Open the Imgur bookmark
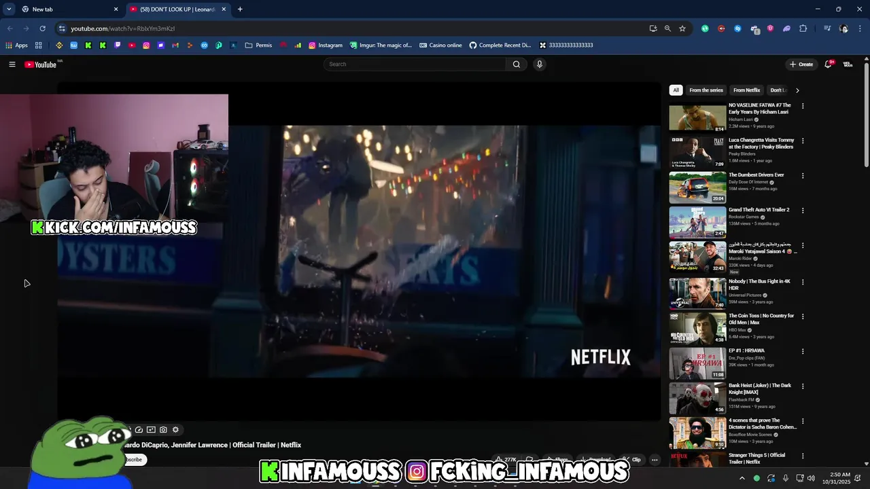Screen dimensions: 870x489 (x=381, y=46)
